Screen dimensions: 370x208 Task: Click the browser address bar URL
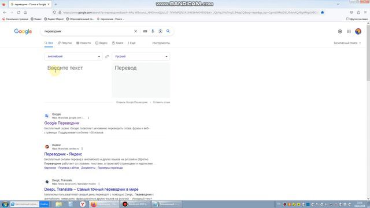191,13
